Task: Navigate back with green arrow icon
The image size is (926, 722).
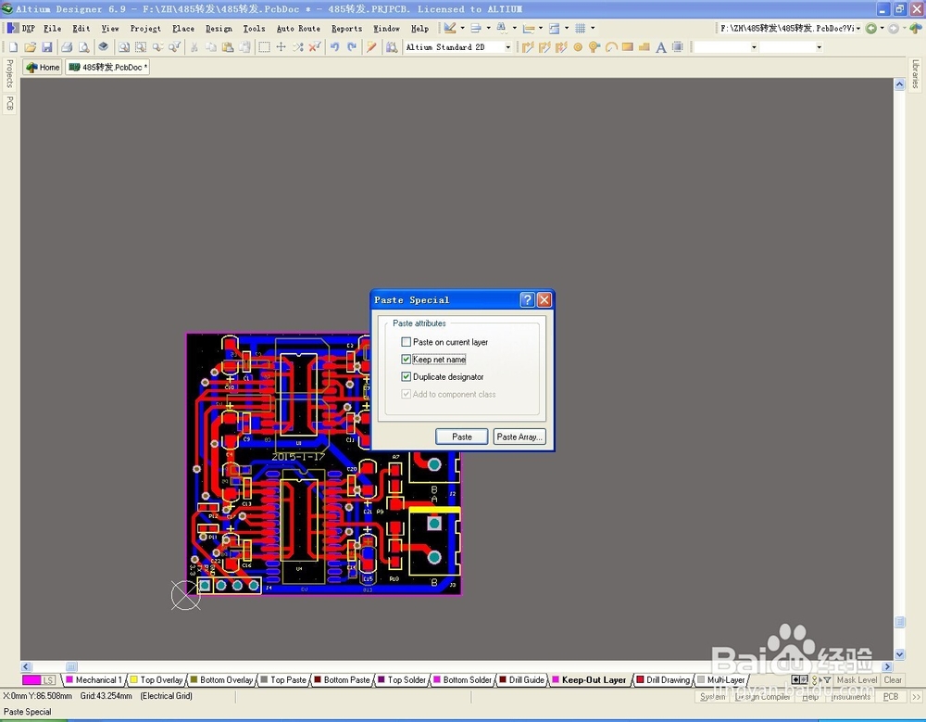Action: tap(871, 28)
